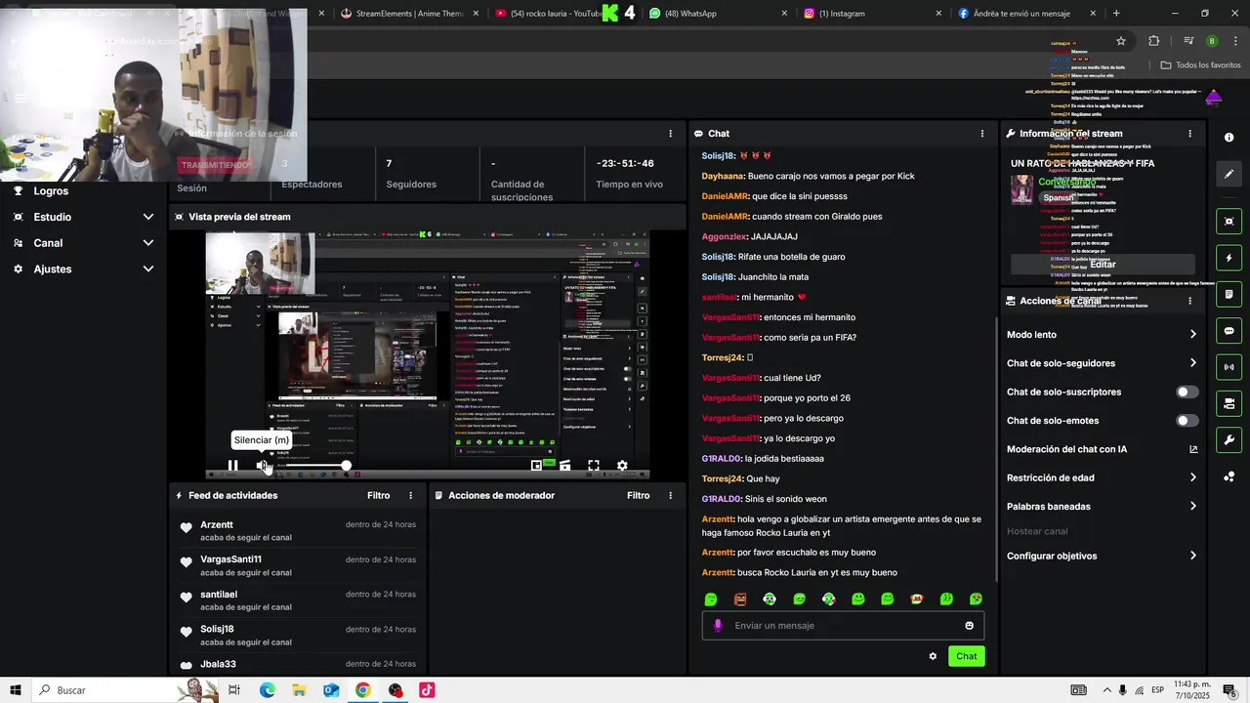1250x703 pixels.
Task: Toggle activity feed lightning widget in toolbar
Action: point(1229,258)
